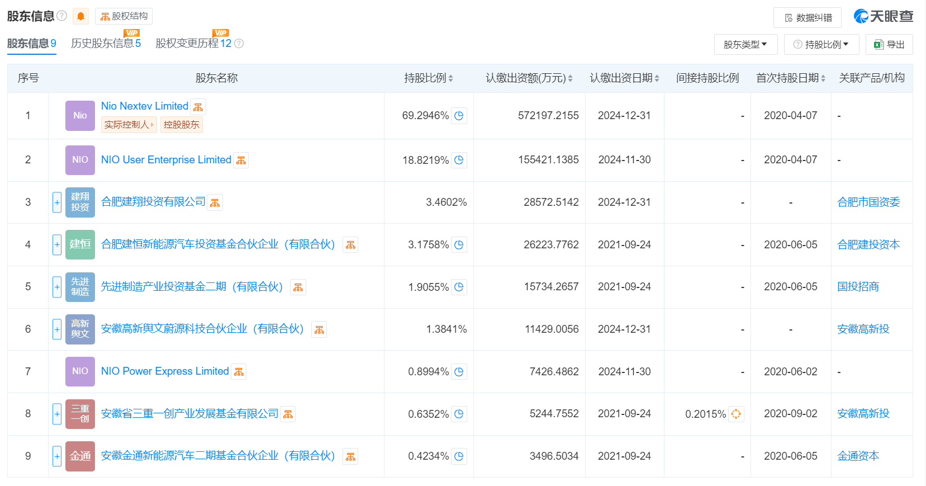Switch to the 历史股东信息 5 tab
926x486 pixels.
[106, 44]
